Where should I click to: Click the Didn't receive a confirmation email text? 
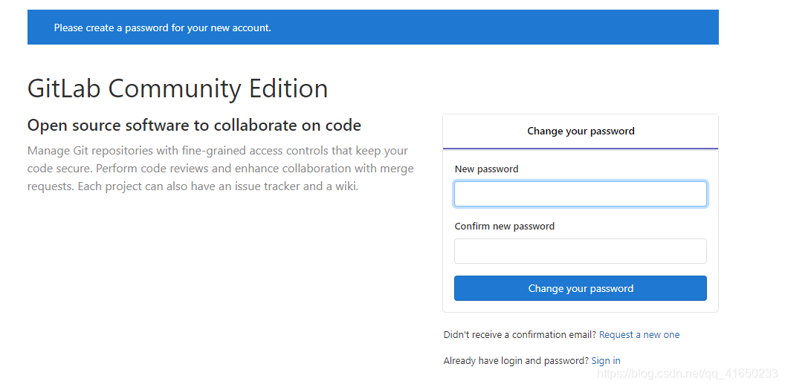coord(520,335)
